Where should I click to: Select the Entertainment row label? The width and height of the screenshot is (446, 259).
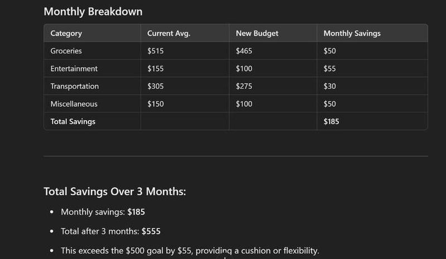coord(74,69)
